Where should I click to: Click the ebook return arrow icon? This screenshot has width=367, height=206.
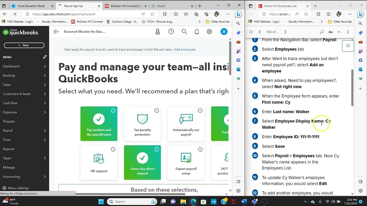pyautogui.click(x=339, y=32)
